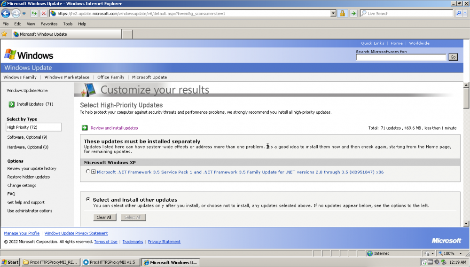Open the Worldwide header link
The height and width of the screenshot is (267, 470).
(419, 43)
